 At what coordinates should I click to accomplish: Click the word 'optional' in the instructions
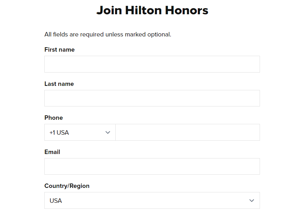[x=159, y=35]
